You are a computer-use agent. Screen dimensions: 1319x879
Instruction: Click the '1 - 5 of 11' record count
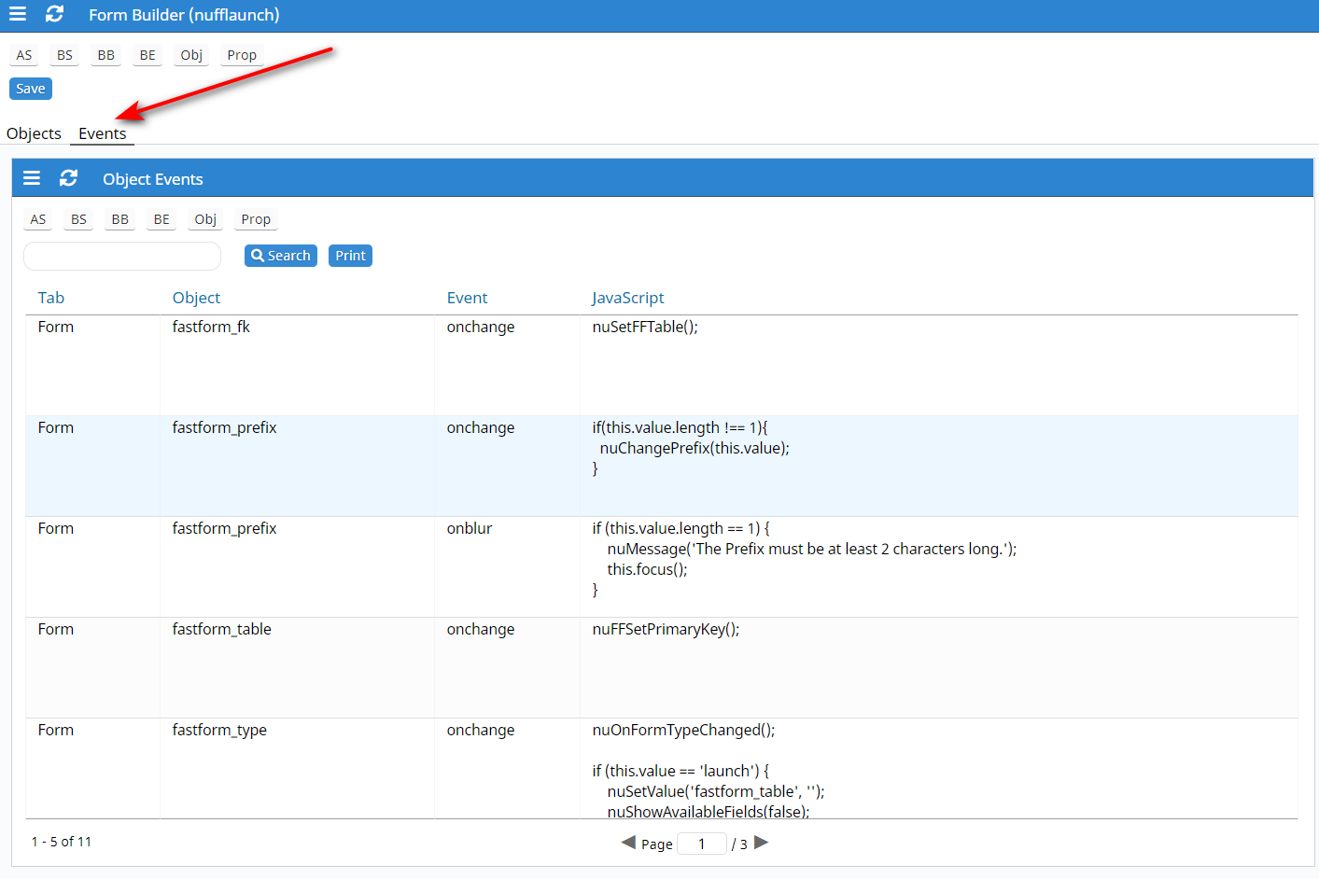(62, 842)
